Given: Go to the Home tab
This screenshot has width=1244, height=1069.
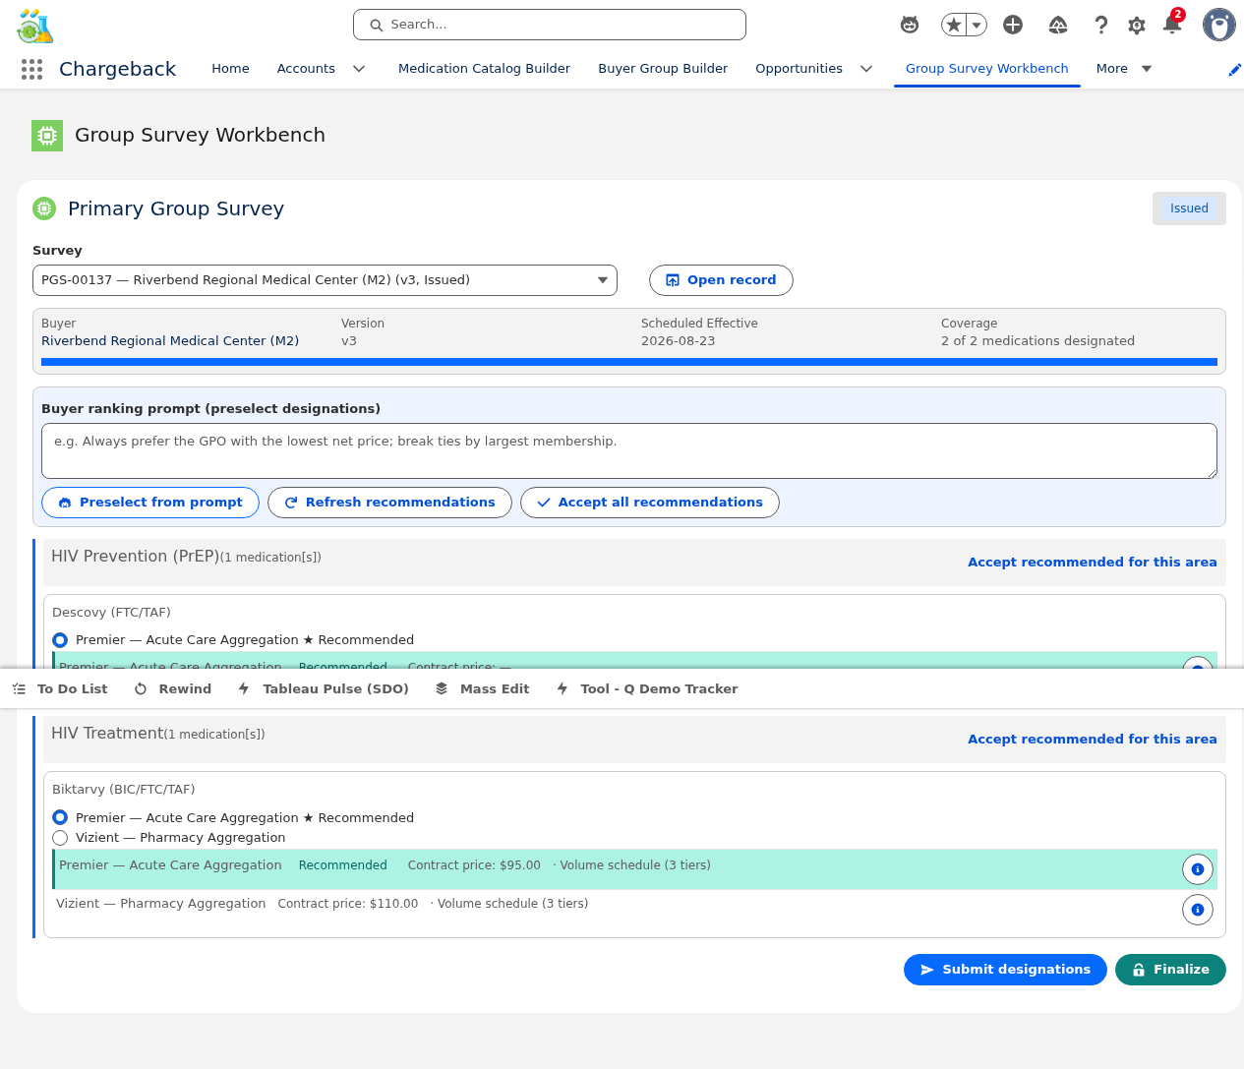Looking at the screenshot, I should click(230, 69).
